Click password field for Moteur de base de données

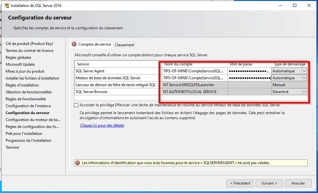click(x=250, y=78)
